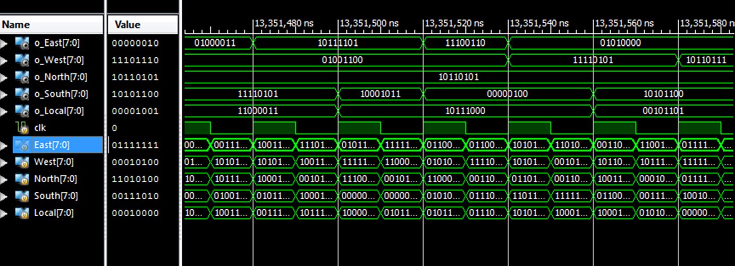Click the o_West bus signal icon

pyautogui.click(x=22, y=60)
